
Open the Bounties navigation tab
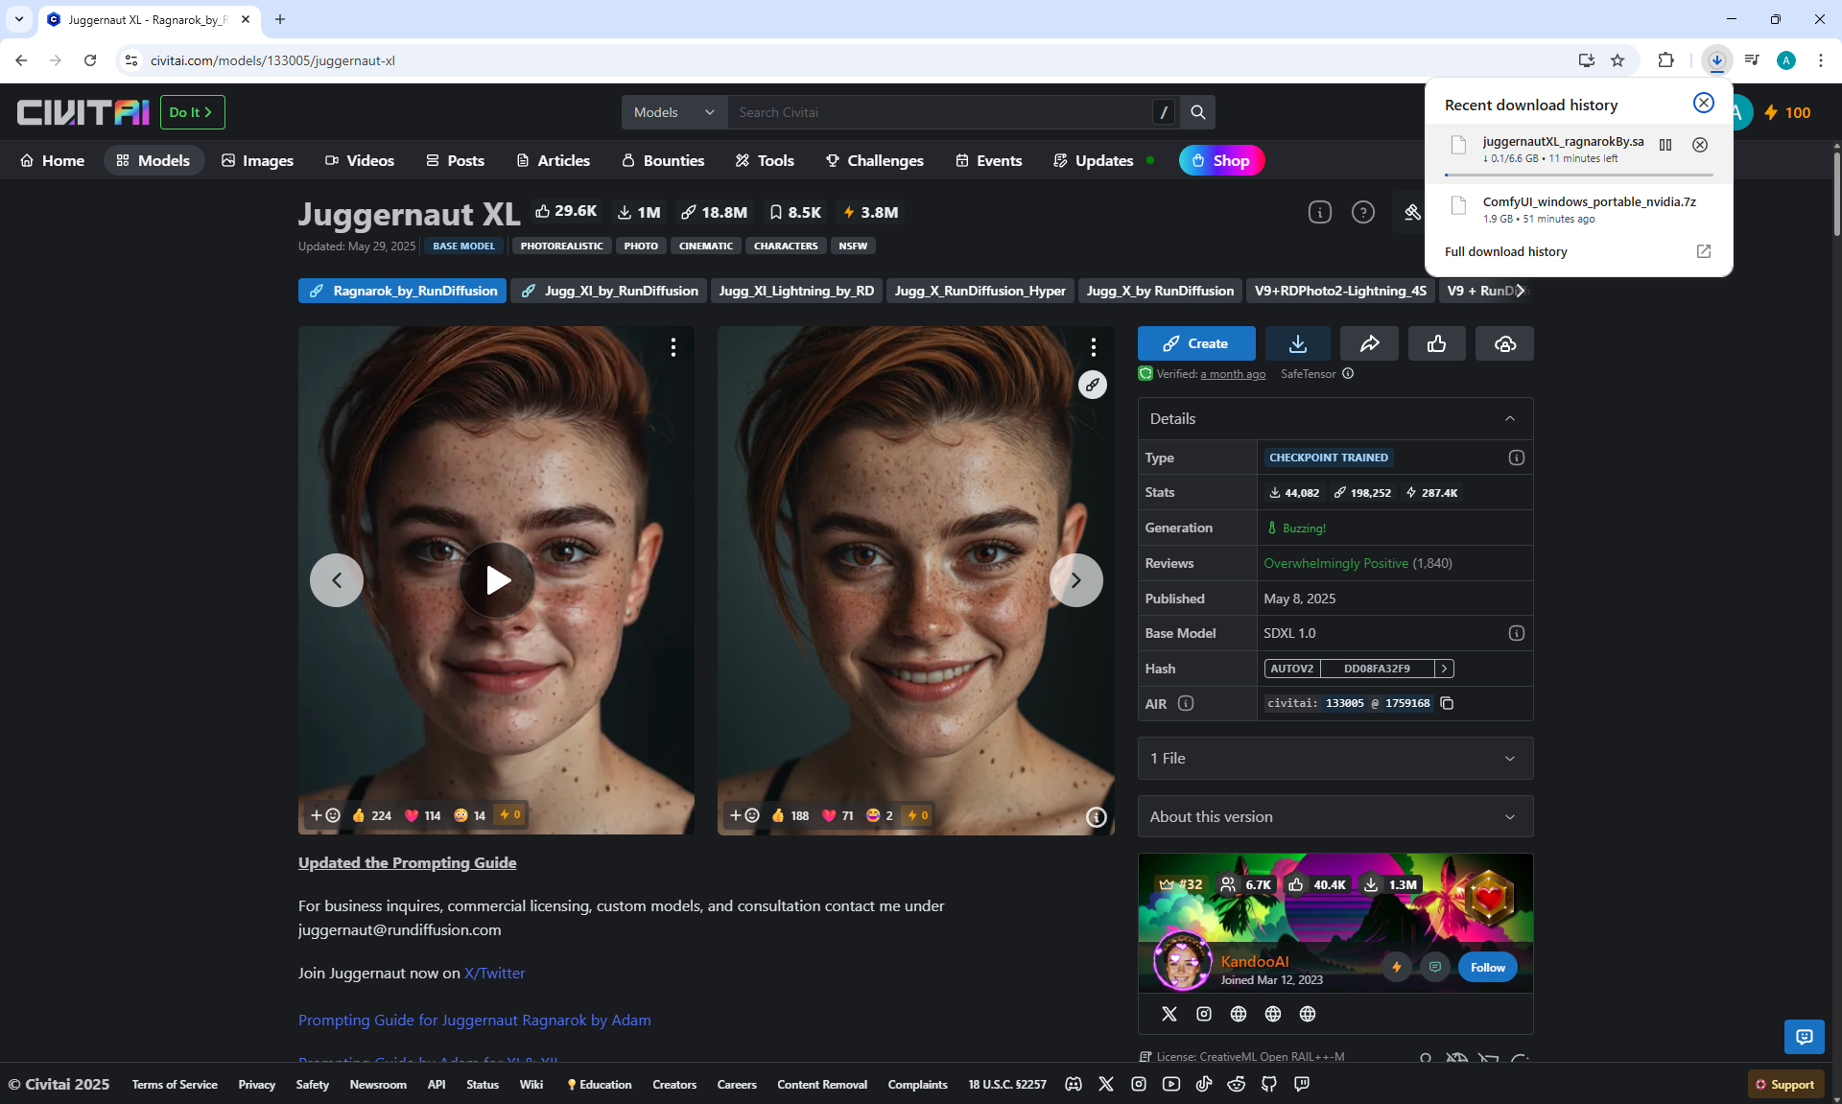click(x=663, y=160)
